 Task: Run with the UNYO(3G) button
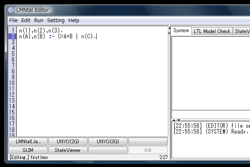pyautogui.click(x=108, y=142)
